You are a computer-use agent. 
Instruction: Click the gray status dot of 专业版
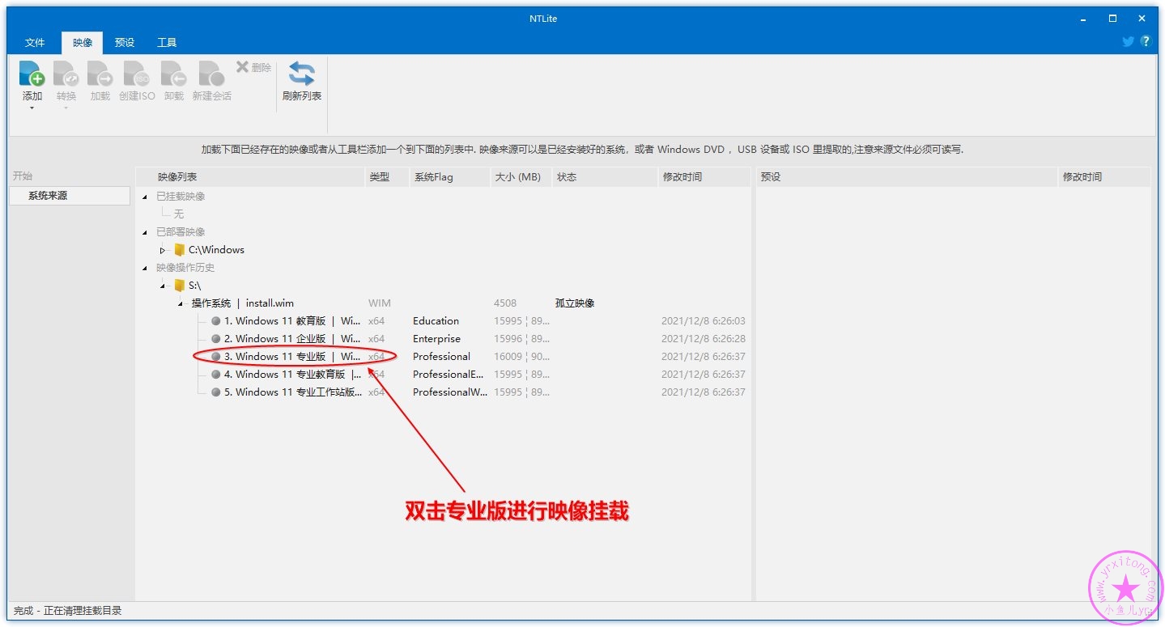coord(216,357)
